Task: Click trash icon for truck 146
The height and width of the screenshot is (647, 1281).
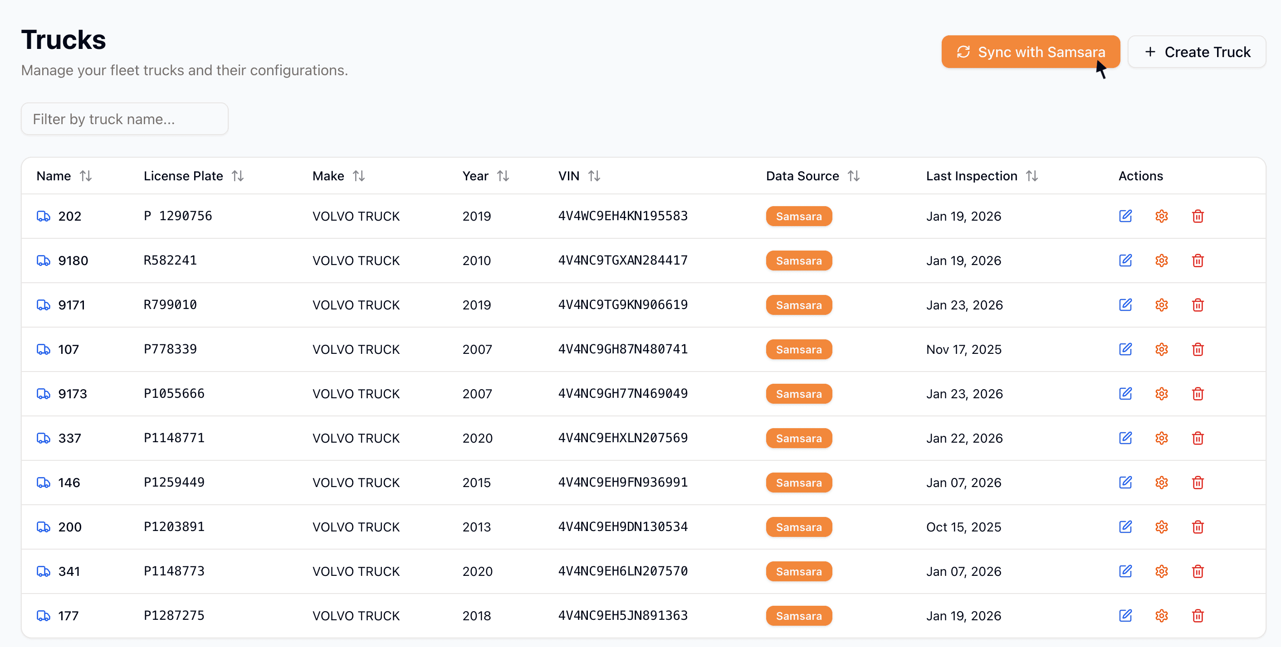Action: click(1198, 482)
